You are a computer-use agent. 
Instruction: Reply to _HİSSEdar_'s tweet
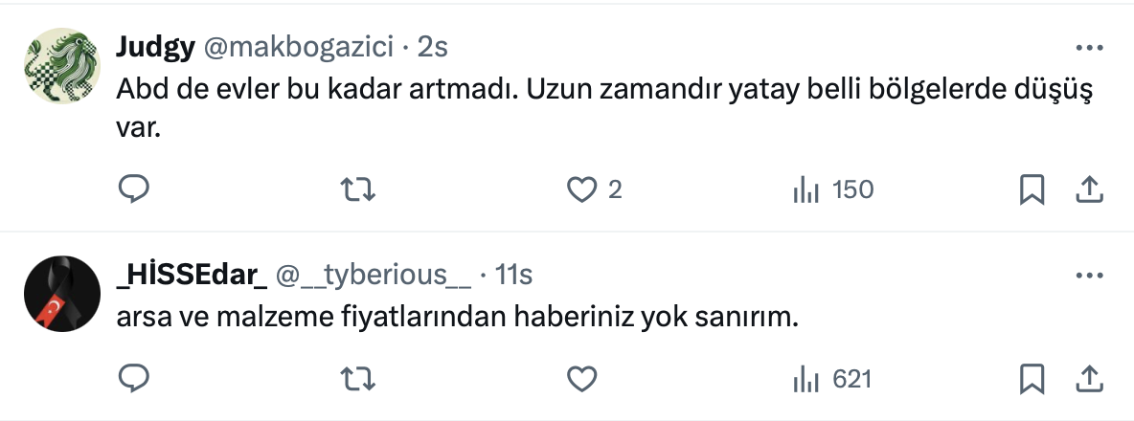(130, 380)
